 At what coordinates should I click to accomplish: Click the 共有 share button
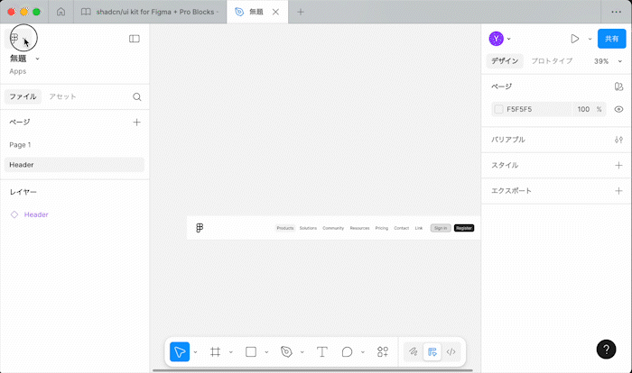pos(611,39)
